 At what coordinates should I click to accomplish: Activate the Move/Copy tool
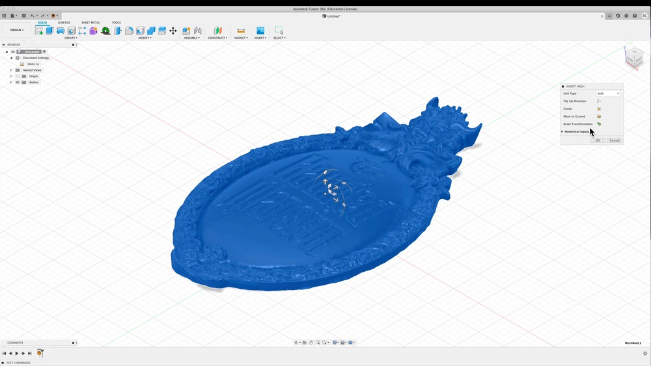[x=173, y=31]
